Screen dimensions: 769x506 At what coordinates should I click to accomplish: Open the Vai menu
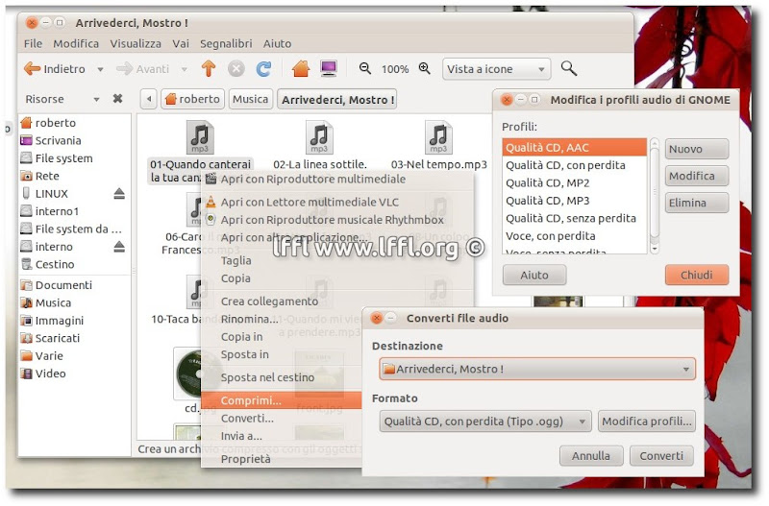[x=181, y=43]
